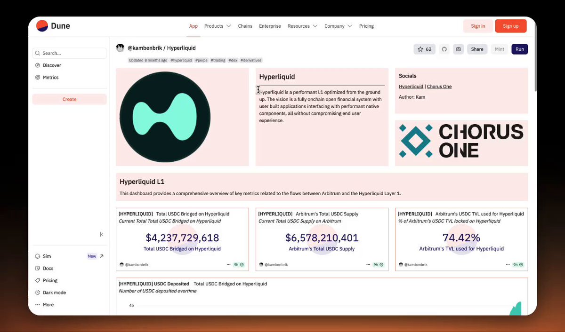Open ellipsis menu on Arbitrum's TVL card
The height and width of the screenshot is (332, 565).
tap(508, 265)
